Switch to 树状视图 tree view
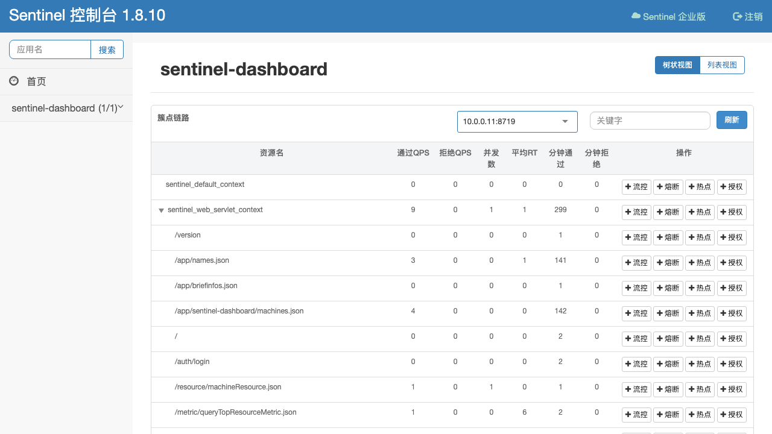Image resolution: width=772 pixels, height=434 pixels. point(677,65)
